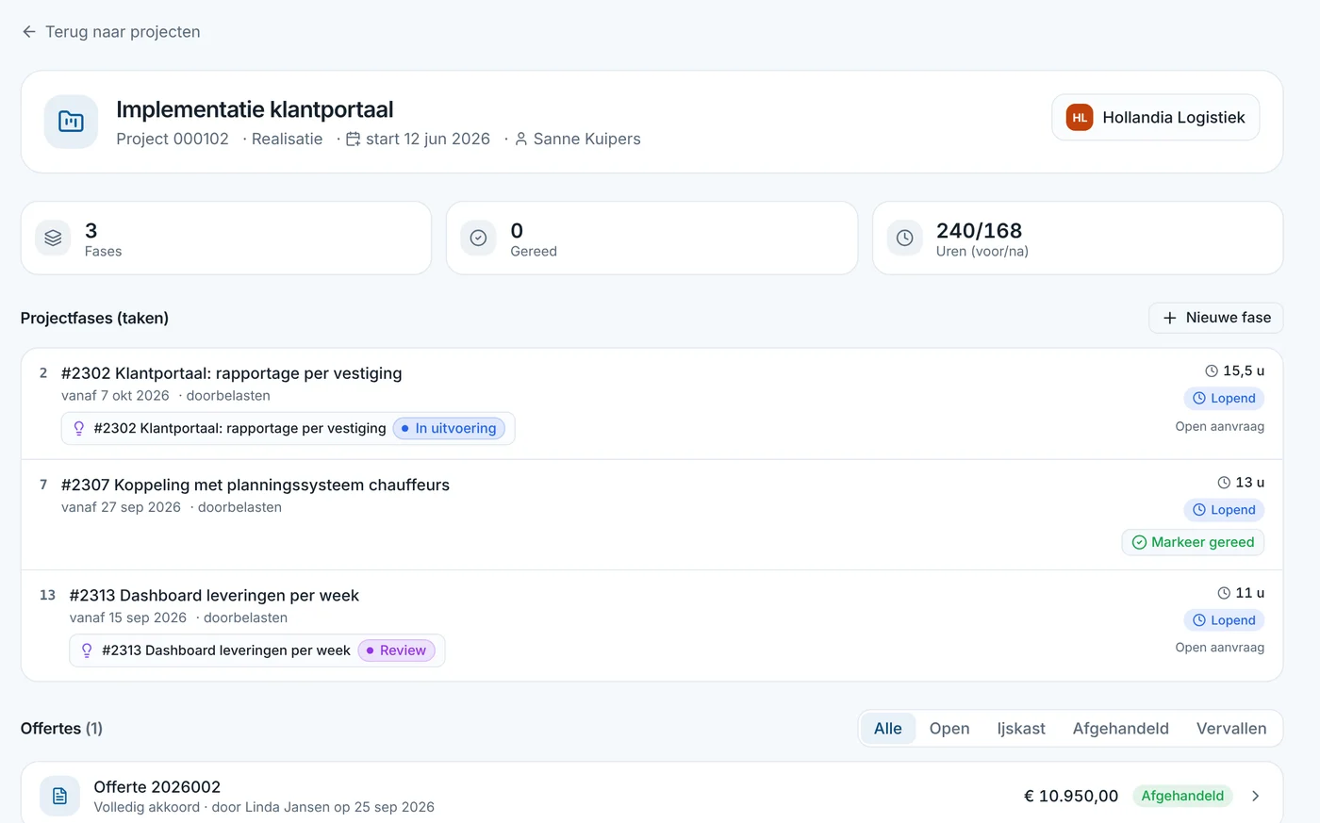Click the Lopend status badge of #2313
The image size is (1320, 823).
[1224, 620]
